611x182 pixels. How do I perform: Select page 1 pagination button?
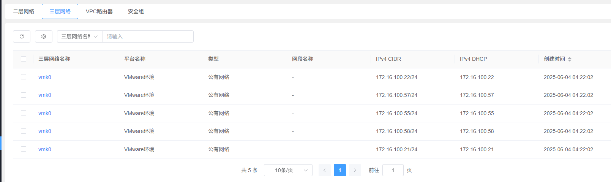pyautogui.click(x=340, y=170)
